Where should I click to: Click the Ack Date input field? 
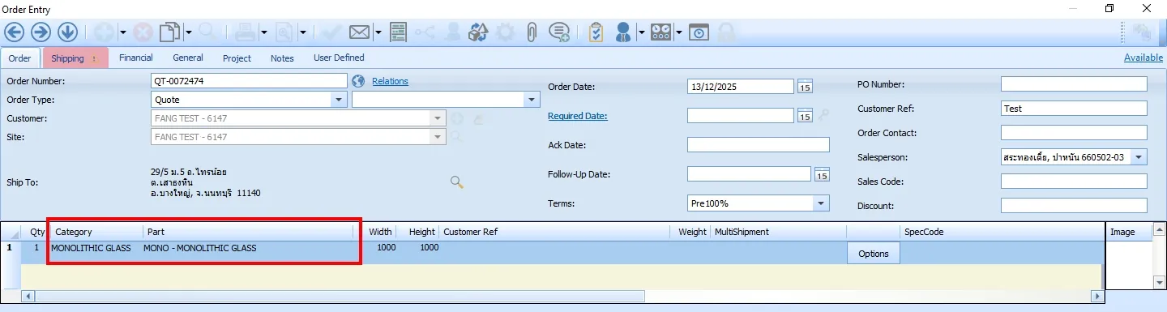pos(759,145)
